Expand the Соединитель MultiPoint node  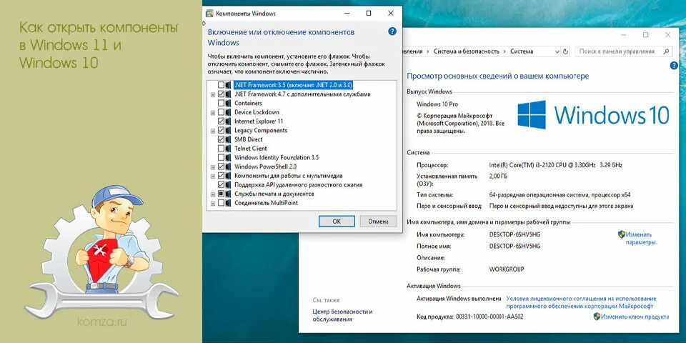[213, 203]
